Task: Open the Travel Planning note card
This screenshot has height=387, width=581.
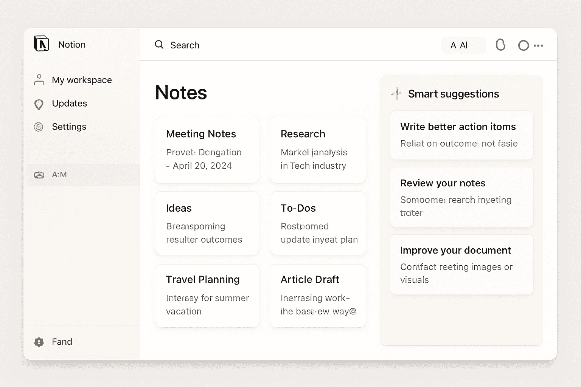Action: point(207,296)
